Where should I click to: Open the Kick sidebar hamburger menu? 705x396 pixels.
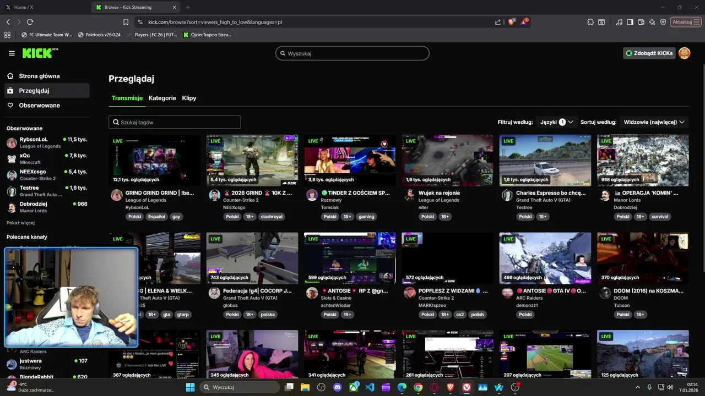tap(12, 53)
